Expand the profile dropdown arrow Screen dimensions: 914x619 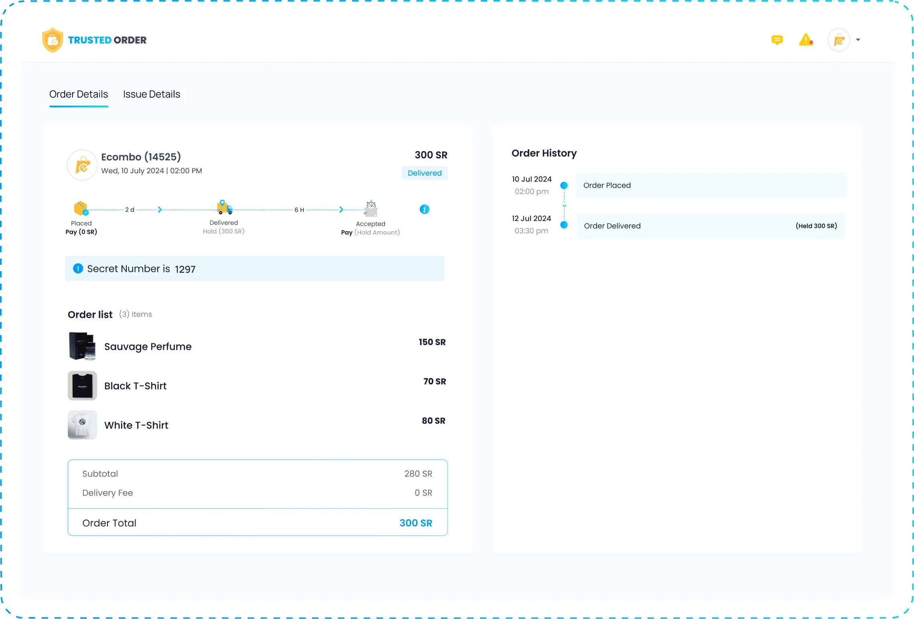coord(858,40)
